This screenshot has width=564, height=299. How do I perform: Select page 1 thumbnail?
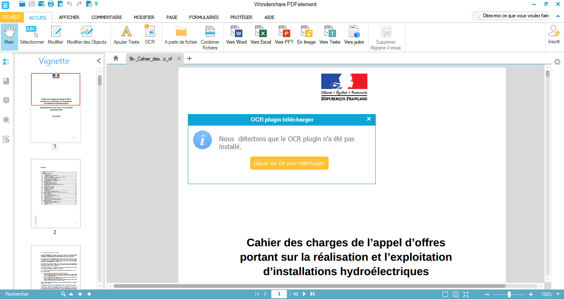(x=56, y=107)
